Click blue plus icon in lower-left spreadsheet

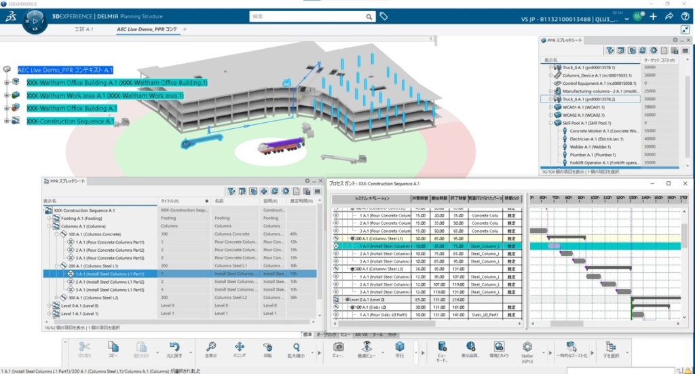click(x=264, y=191)
